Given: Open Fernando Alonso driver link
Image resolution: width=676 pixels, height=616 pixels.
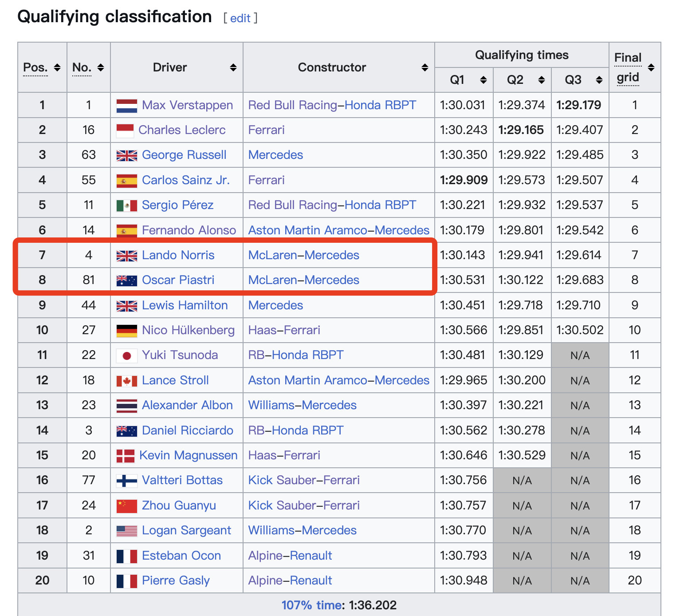Looking at the screenshot, I should (x=189, y=230).
